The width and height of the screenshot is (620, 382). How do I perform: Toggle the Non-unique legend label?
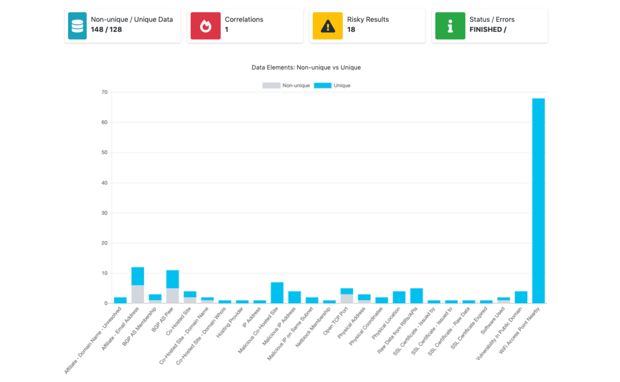(296, 85)
